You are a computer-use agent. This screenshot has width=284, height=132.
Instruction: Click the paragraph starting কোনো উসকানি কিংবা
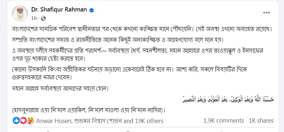click(x=129, y=74)
